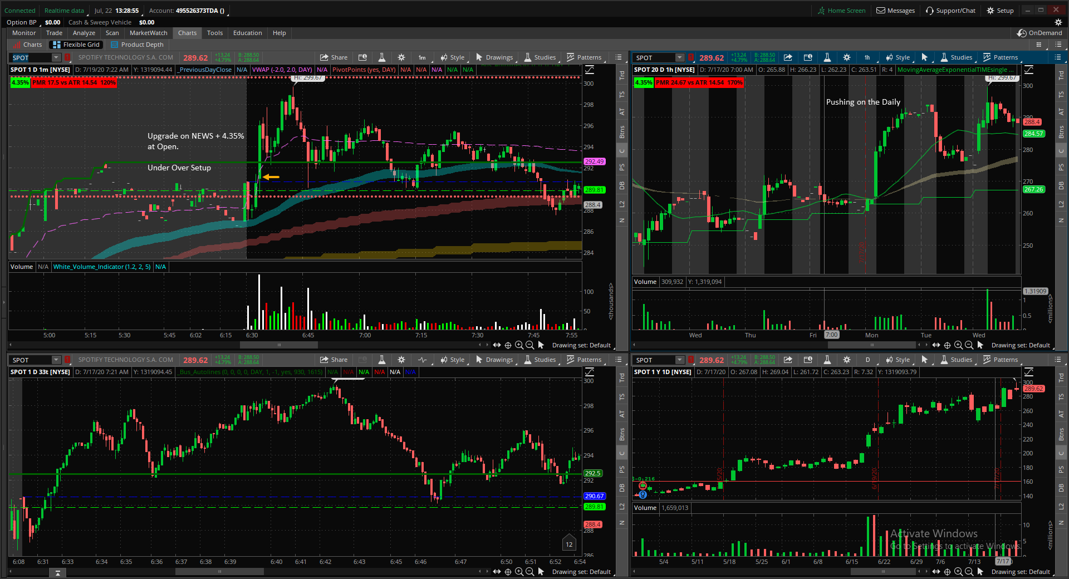Open the Trade tab

(x=54, y=33)
